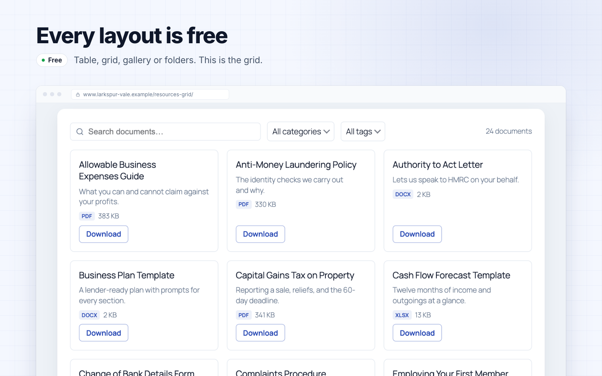Select the Business Plan Template title
The height and width of the screenshot is (376, 602).
tap(126, 275)
